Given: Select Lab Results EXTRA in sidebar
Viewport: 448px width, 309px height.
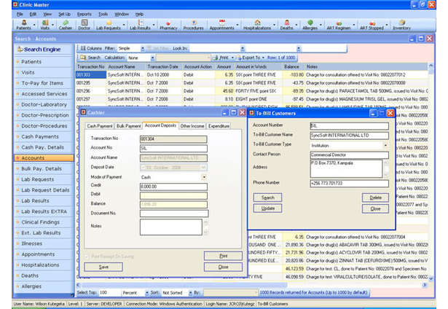Looking at the screenshot, I should pos(44,211).
